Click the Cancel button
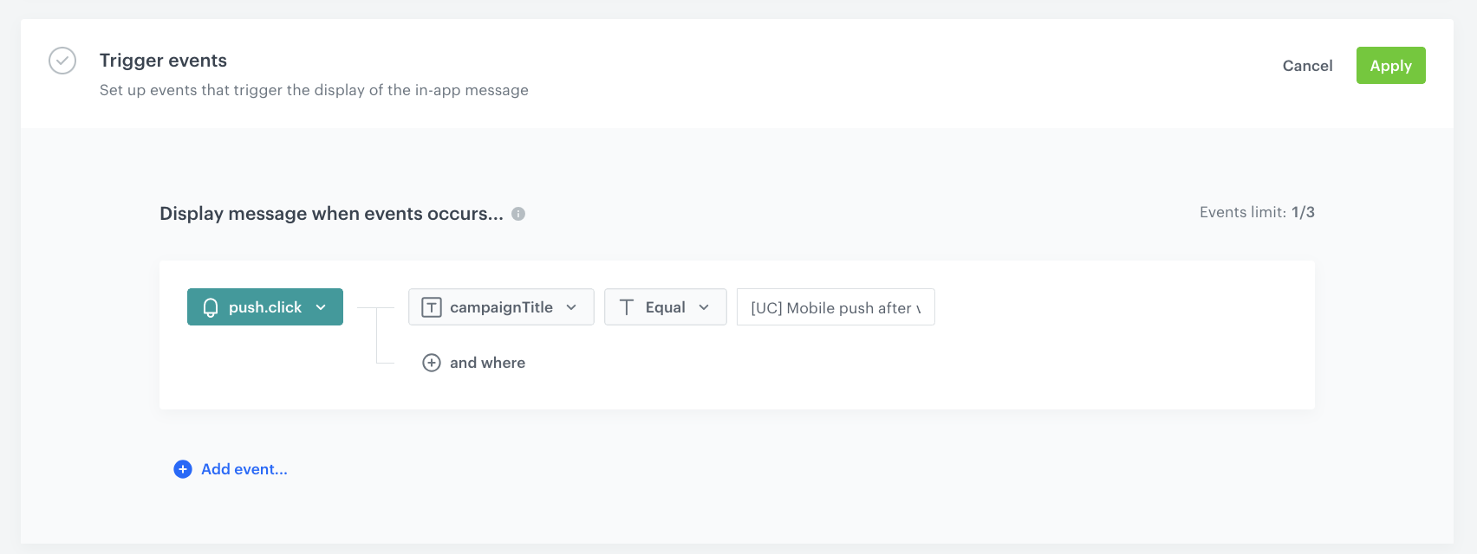 tap(1307, 66)
